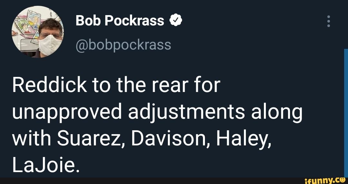Open Bob Pockrass's profile picture

pyautogui.click(x=38, y=32)
